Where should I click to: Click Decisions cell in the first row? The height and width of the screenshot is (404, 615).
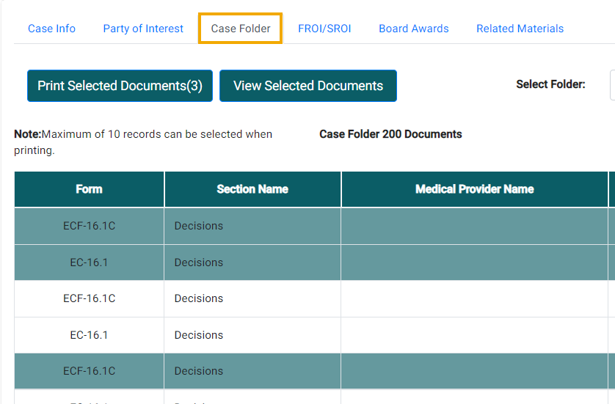[x=199, y=226]
